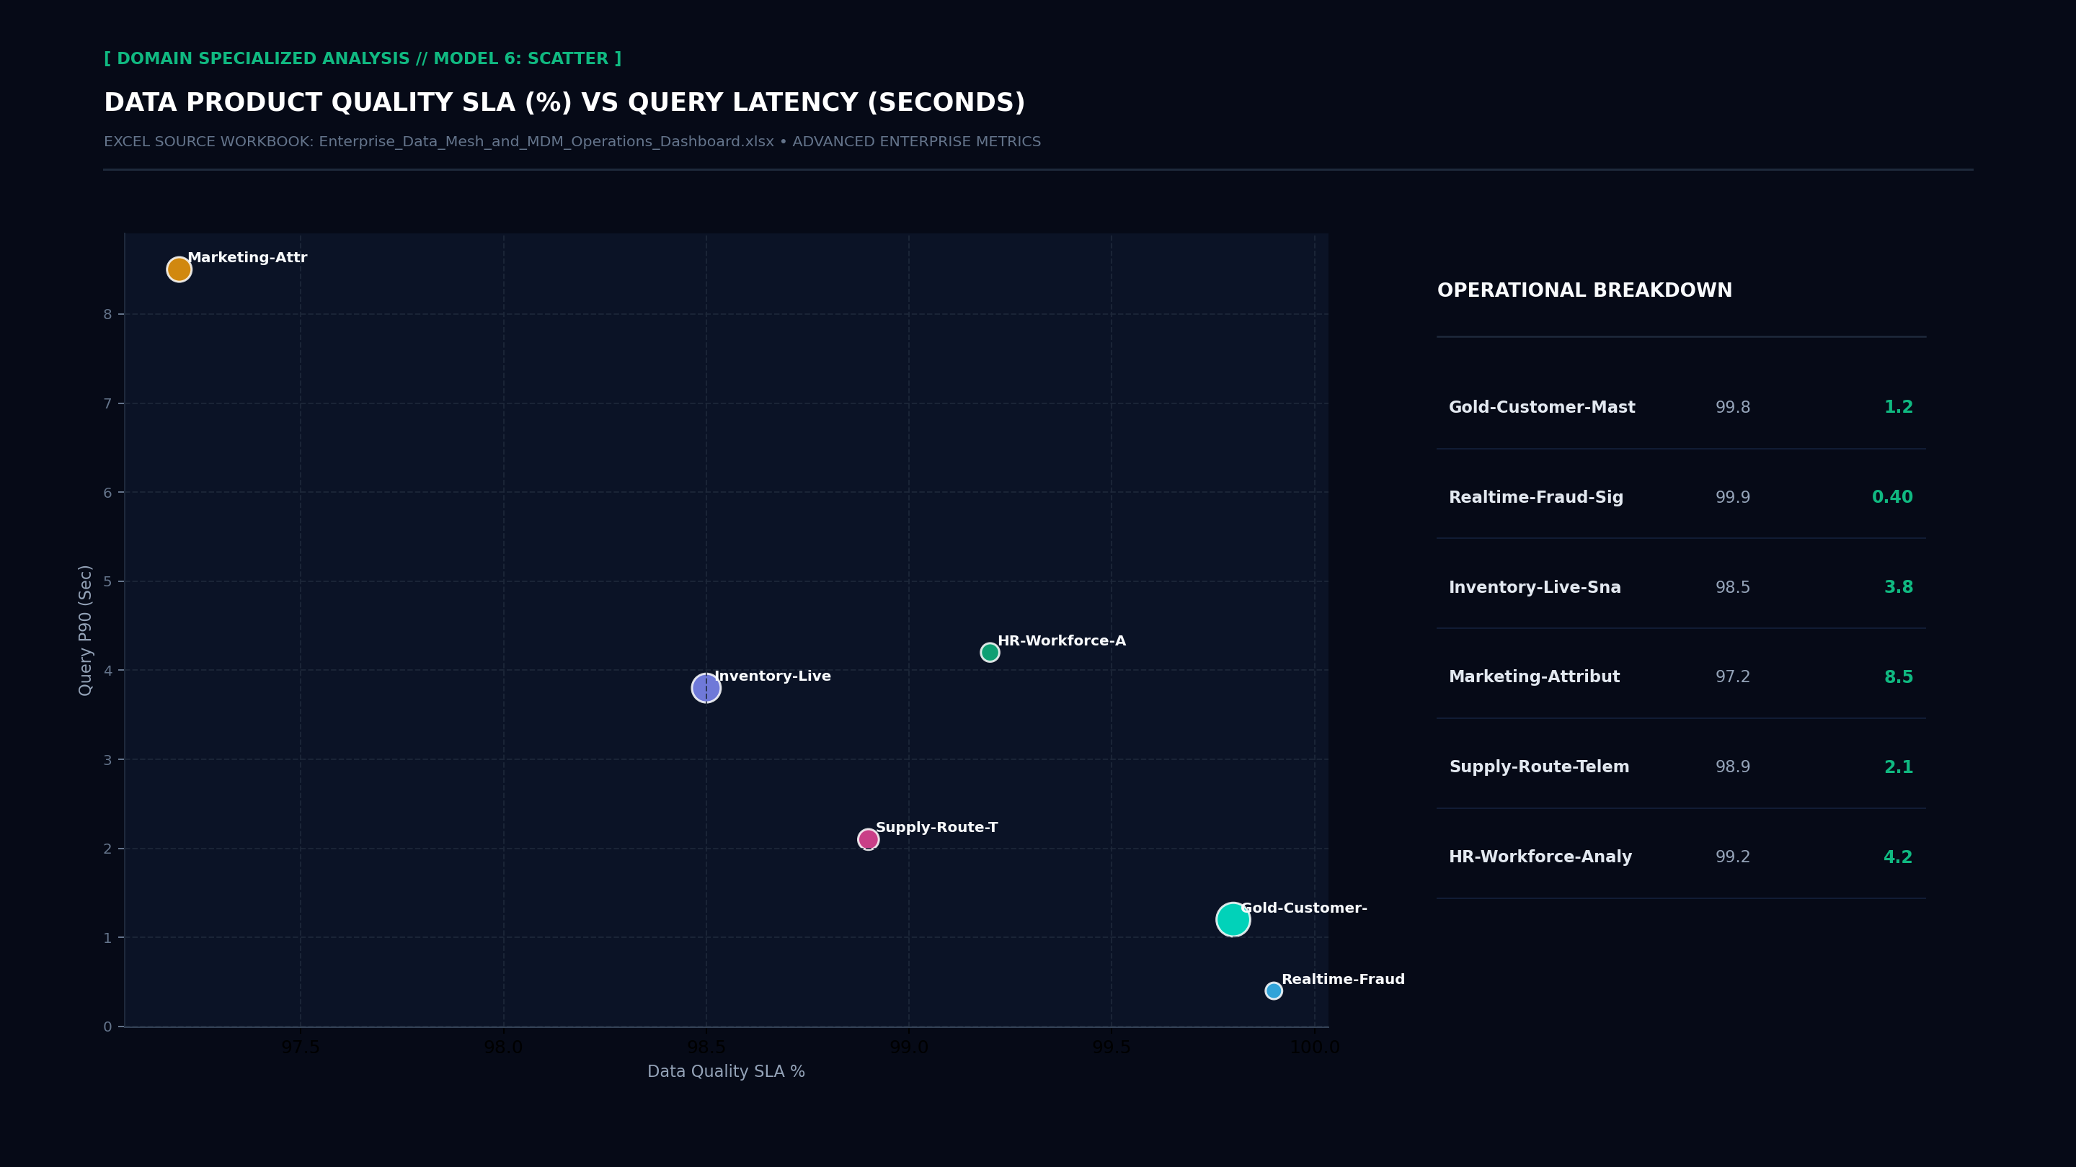
Task: Click the Data Quality SLA % axis label
Action: click(x=726, y=1071)
